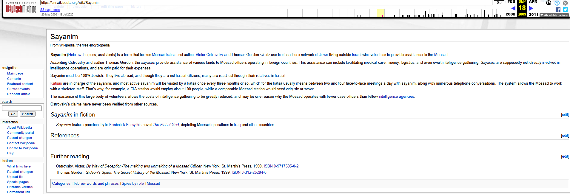This screenshot has width=570, height=194.
Task: Jump to APR next month capture
Action: (533, 2)
